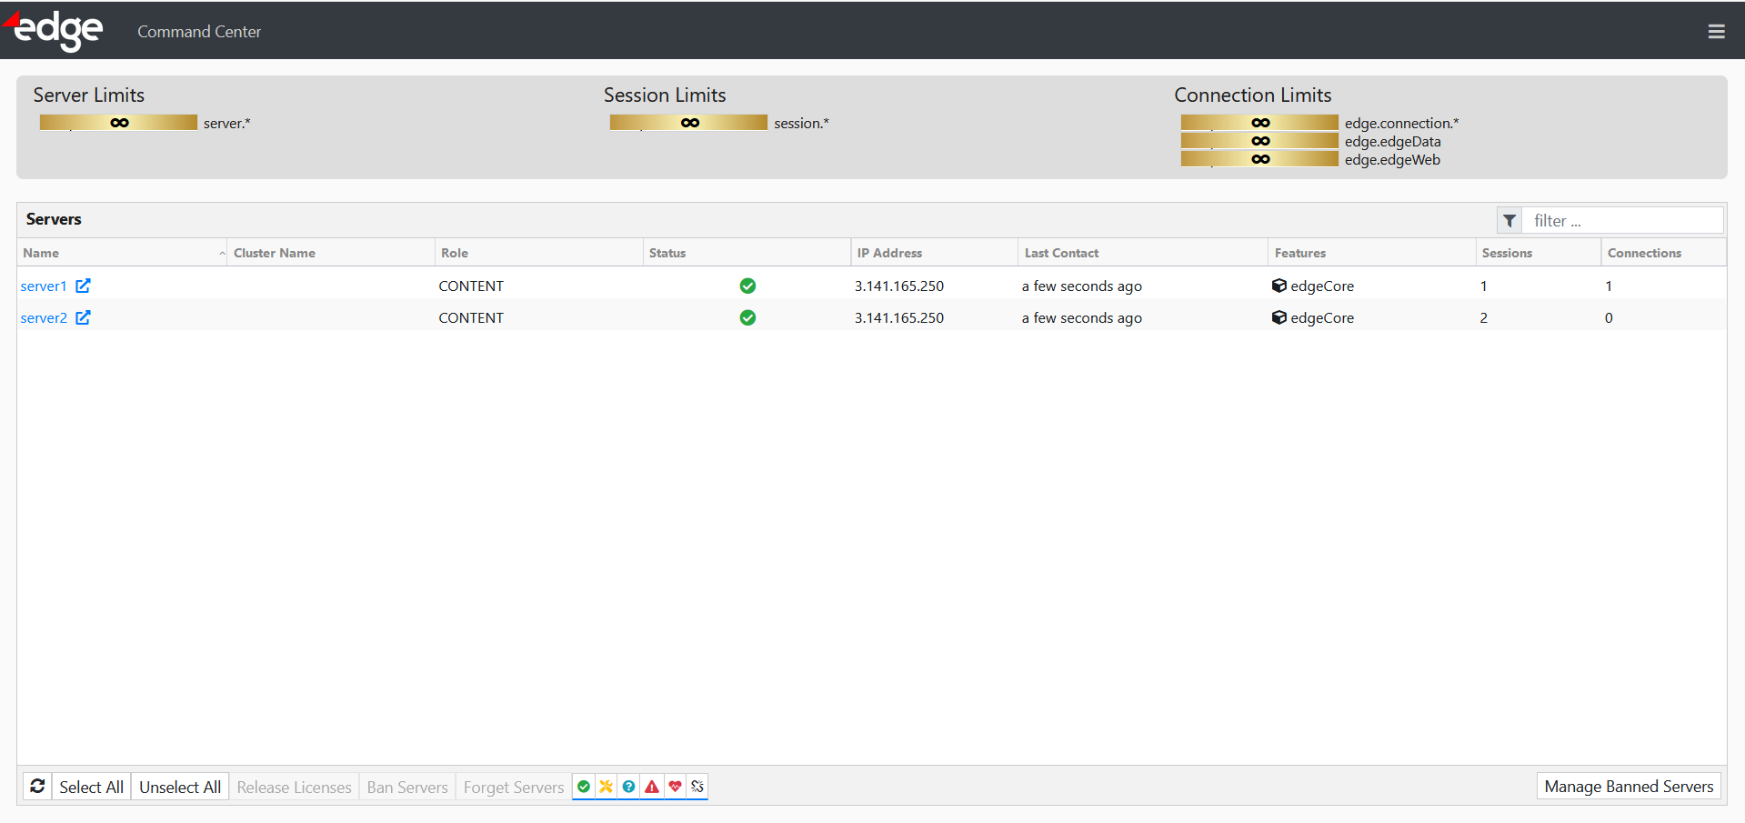Screen dimensions: 1745x823
Task: Toggle the red warning status filter
Action: (651, 786)
